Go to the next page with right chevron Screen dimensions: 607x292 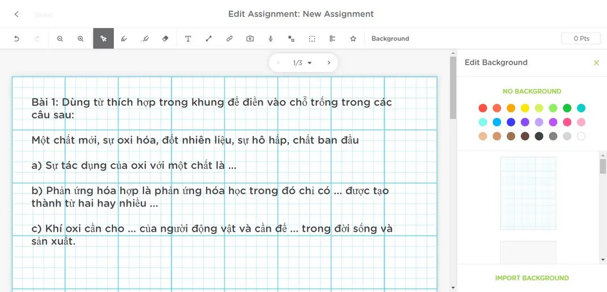pyautogui.click(x=329, y=63)
